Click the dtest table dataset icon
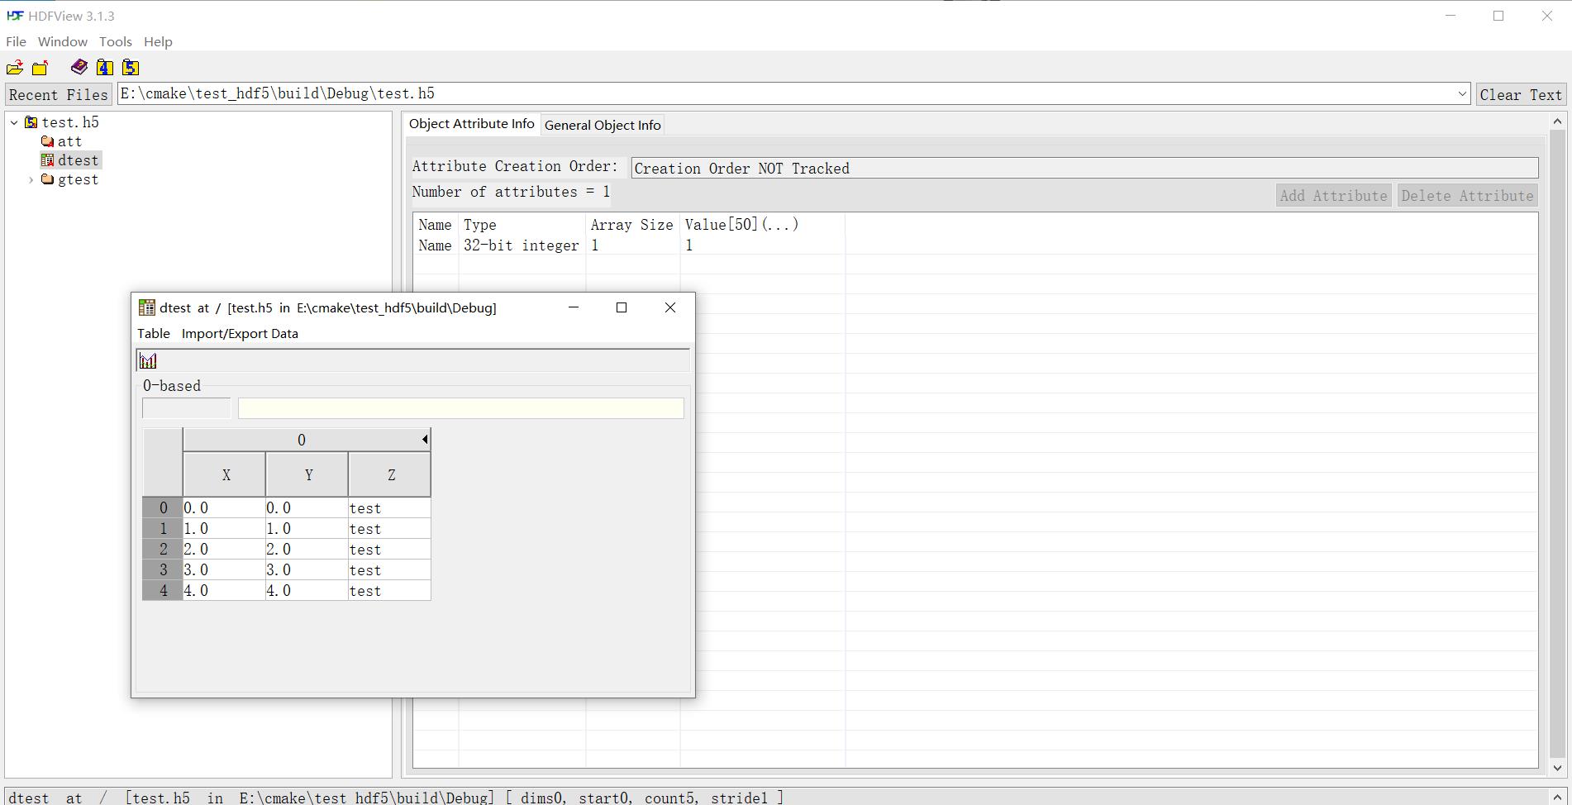This screenshot has width=1572, height=805. pos(47,160)
